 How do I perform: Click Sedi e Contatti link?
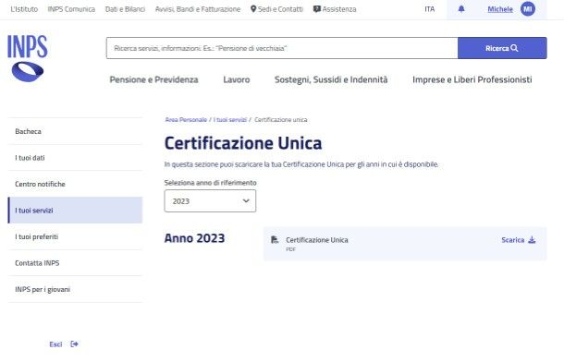click(x=280, y=9)
